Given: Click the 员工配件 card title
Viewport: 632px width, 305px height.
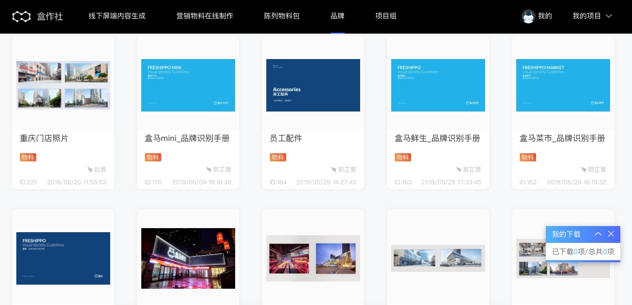Looking at the screenshot, I should click(286, 138).
